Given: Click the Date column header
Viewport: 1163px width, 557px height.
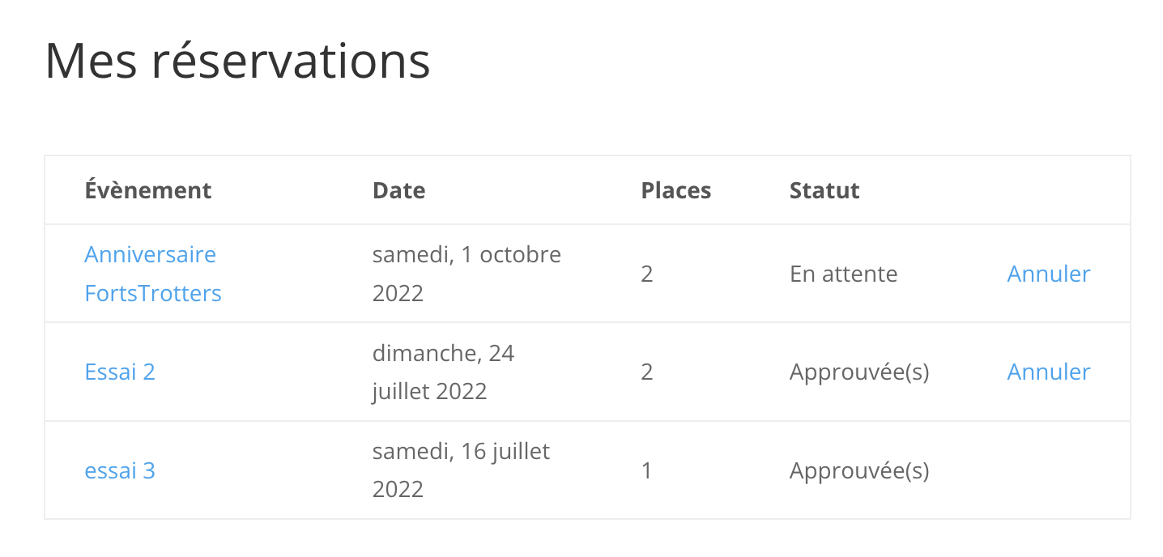Looking at the screenshot, I should tap(398, 190).
